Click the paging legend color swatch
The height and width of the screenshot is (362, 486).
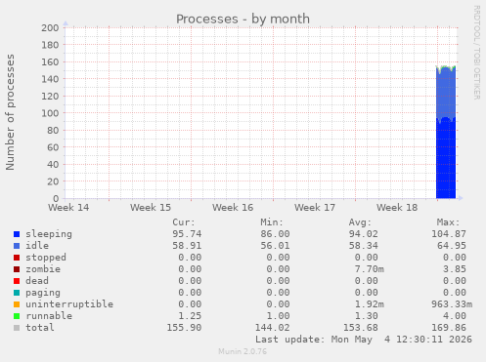coord(17,293)
